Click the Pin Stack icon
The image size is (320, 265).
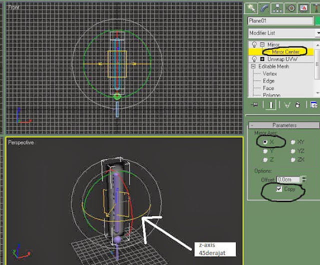[254, 105]
